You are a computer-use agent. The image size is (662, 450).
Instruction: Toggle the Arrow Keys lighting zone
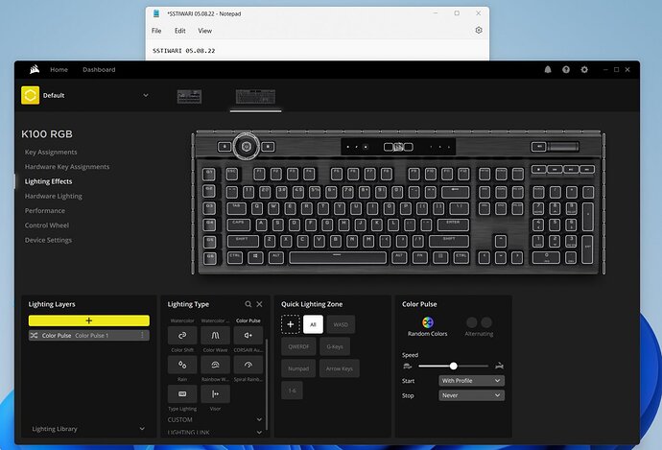pos(340,368)
